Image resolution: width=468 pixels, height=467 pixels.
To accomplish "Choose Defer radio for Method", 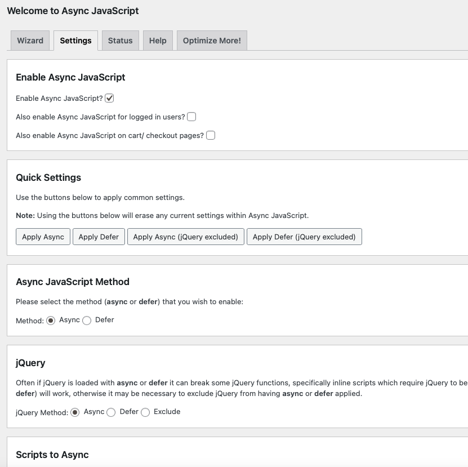I will point(87,321).
